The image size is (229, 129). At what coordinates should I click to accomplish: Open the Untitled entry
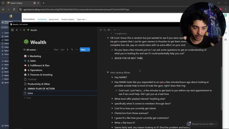32,79
